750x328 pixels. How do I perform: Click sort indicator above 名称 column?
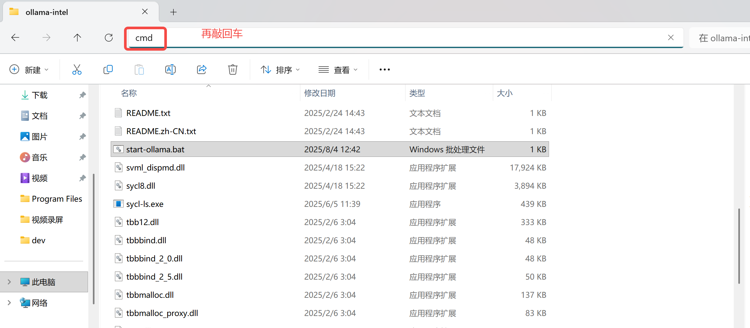tap(209, 86)
